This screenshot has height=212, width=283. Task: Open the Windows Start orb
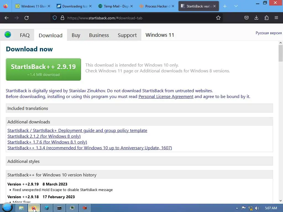point(7,208)
